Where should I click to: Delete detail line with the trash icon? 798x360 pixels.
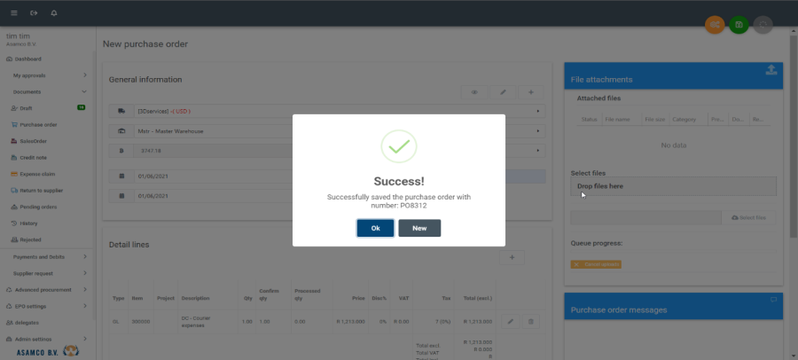tap(530, 321)
